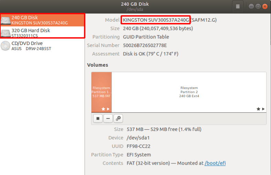Open additional partition options with the gears button
The height and width of the screenshot is (175, 271).
click(118, 119)
